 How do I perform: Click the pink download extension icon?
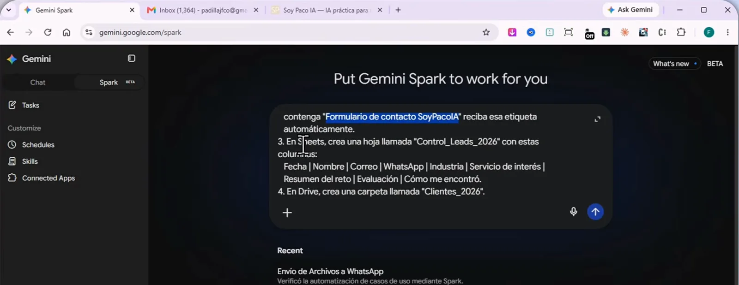512,32
